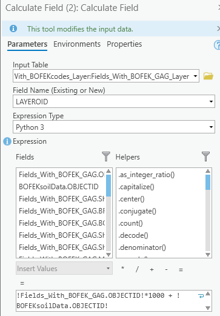Image resolution: width=220 pixels, height=316 pixels.
Task: Open tool help question mark icon
Action: pos(217,45)
